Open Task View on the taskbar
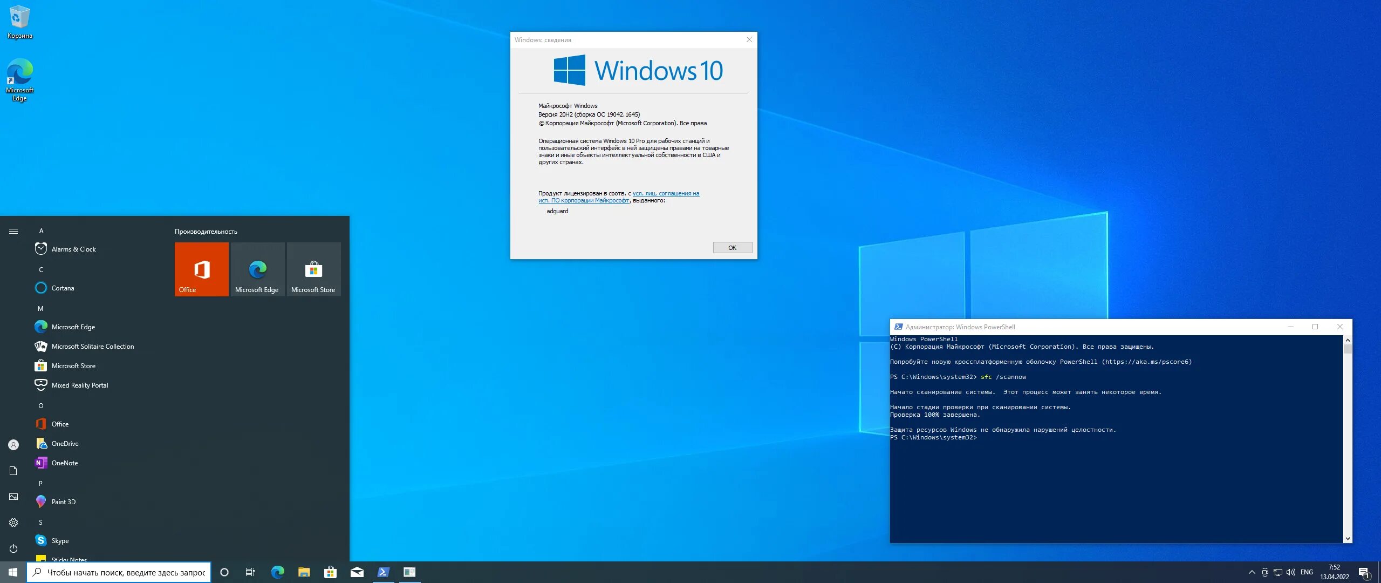The height and width of the screenshot is (583, 1381). point(250,572)
